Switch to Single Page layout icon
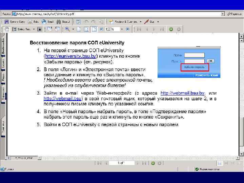 tap(220, 163)
